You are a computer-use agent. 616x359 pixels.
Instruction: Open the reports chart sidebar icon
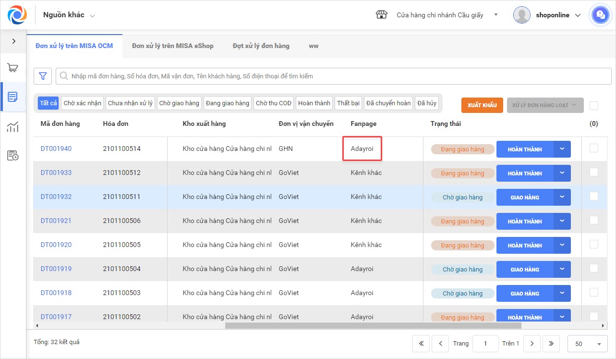tap(13, 127)
